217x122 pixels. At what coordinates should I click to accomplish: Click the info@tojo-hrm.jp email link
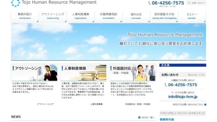[x=183, y=97]
